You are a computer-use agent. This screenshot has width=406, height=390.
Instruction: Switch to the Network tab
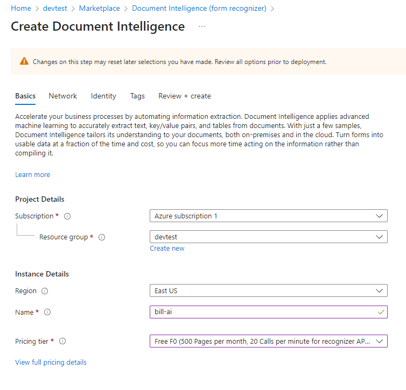pos(62,96)
